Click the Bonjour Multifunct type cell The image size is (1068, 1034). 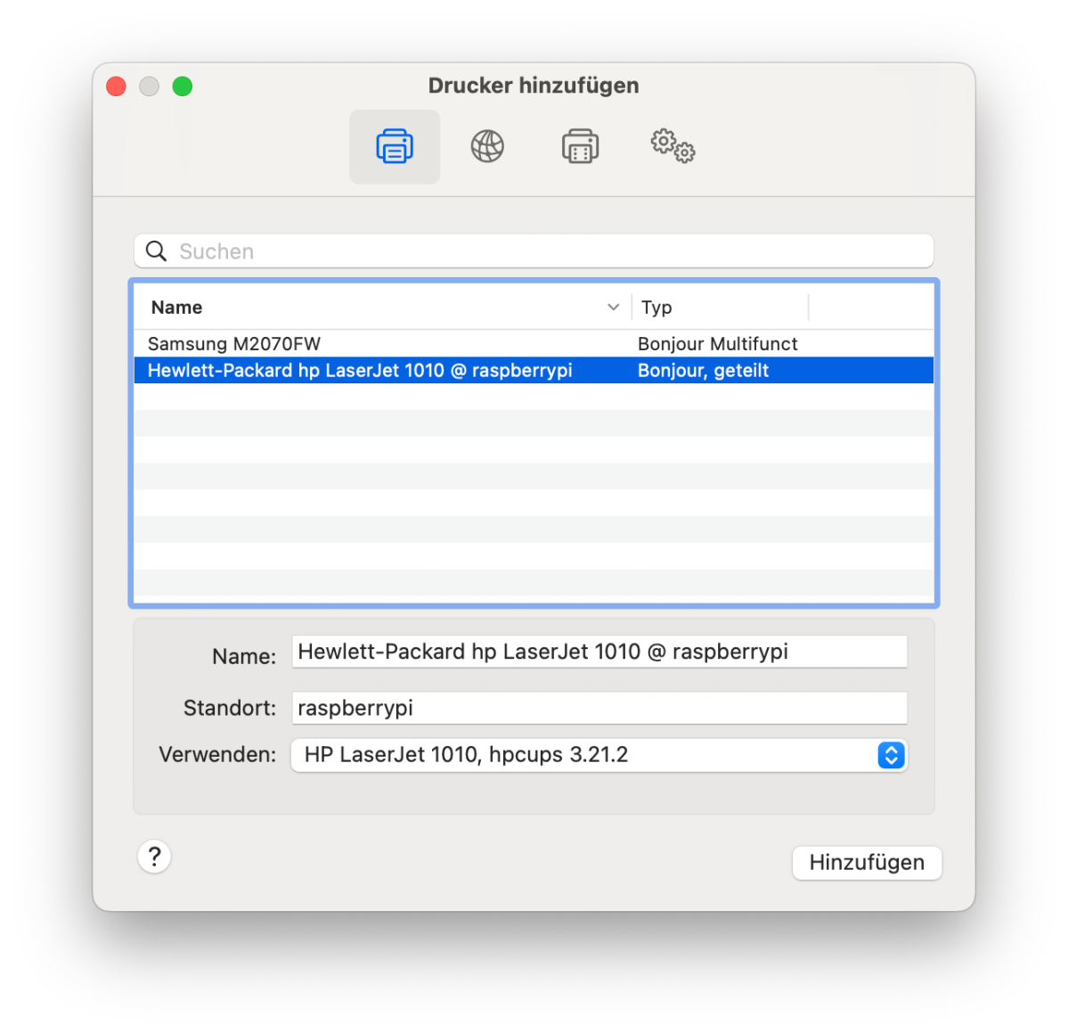pos(717,343)
